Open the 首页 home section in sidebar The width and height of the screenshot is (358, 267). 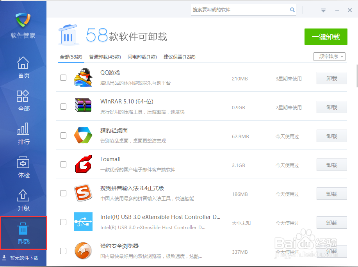click(x=23, y=68)
